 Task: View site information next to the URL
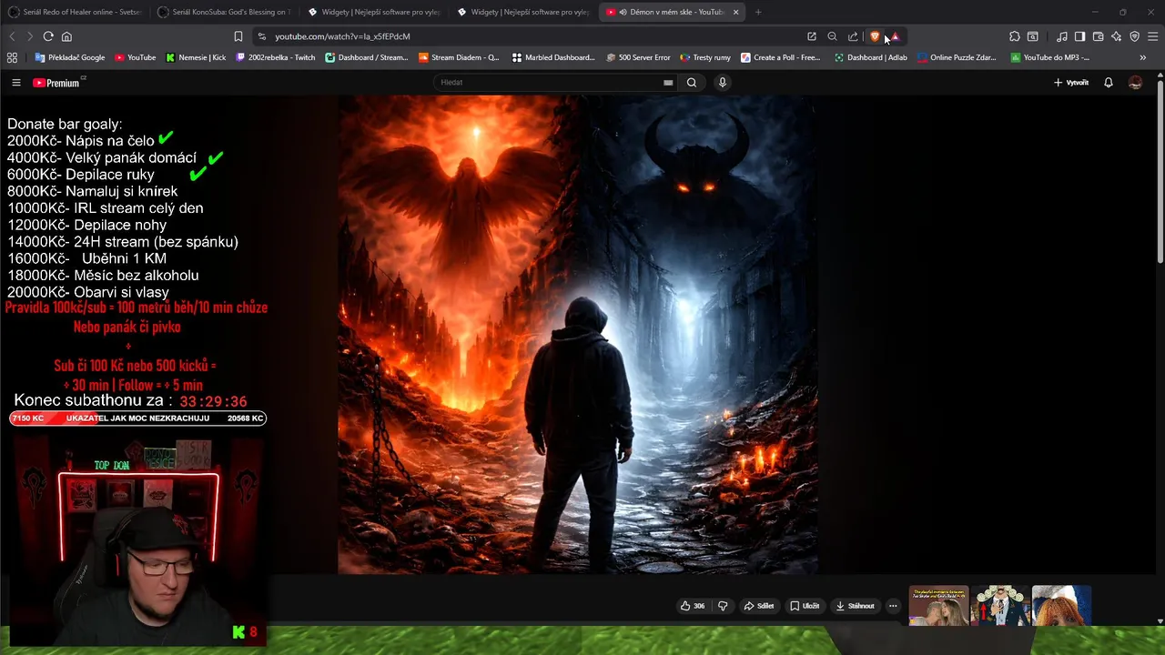click(x=262, y=36)
